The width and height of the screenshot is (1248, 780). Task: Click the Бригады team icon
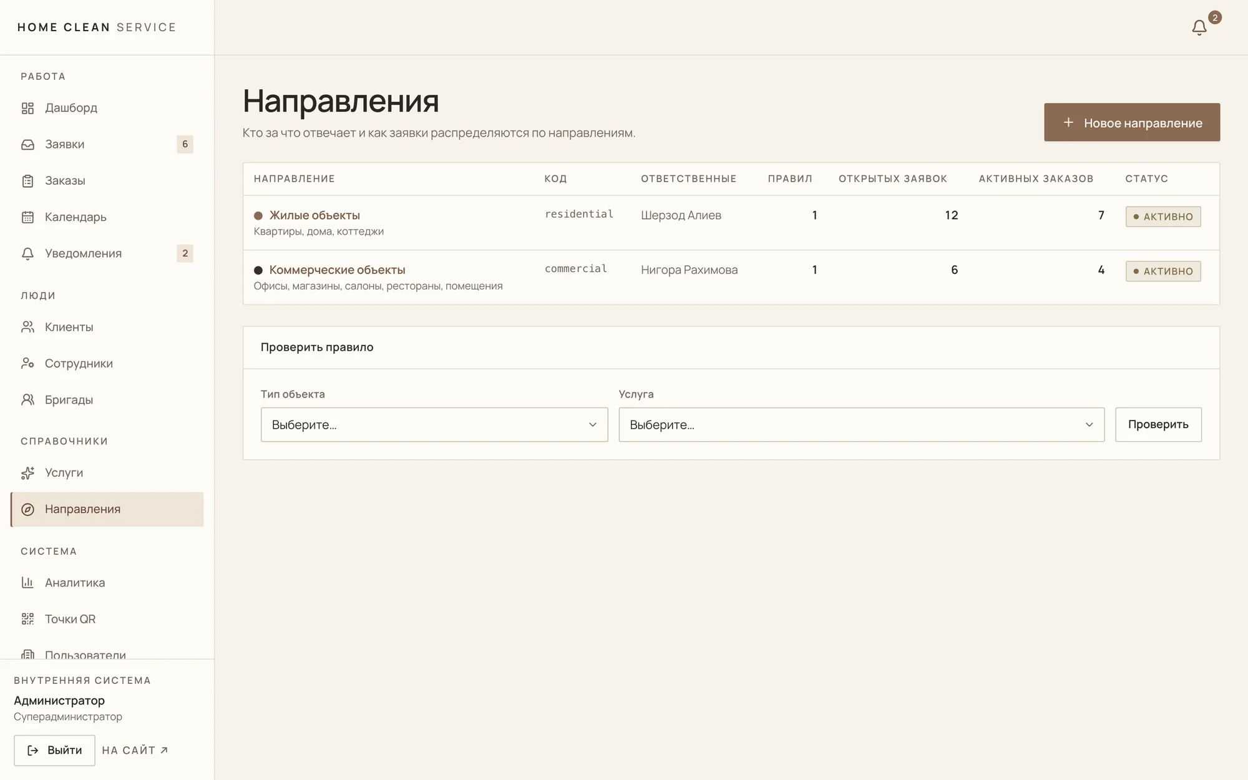coord(27,400)
